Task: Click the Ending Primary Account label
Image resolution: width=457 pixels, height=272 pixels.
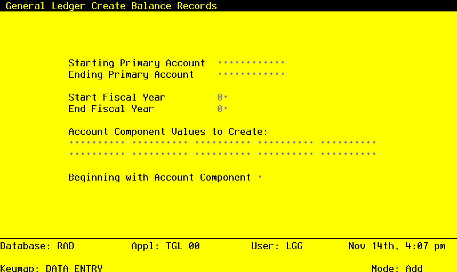Action: [x=131, y=74]
